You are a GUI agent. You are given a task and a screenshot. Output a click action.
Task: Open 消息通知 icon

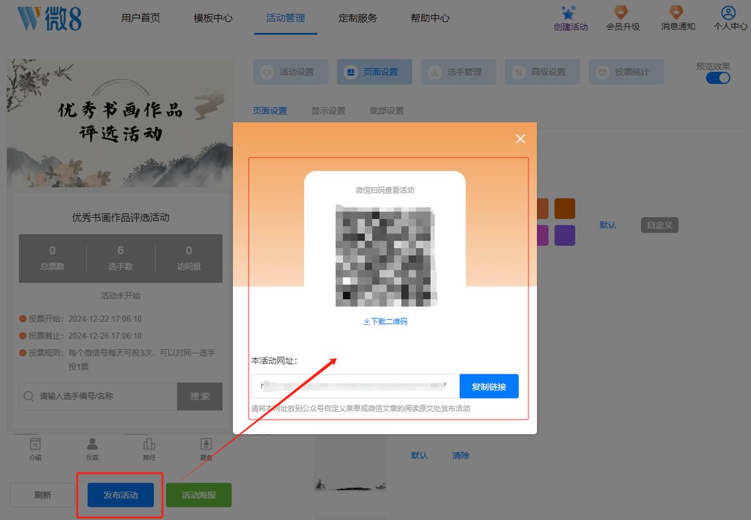coord(677,12)
